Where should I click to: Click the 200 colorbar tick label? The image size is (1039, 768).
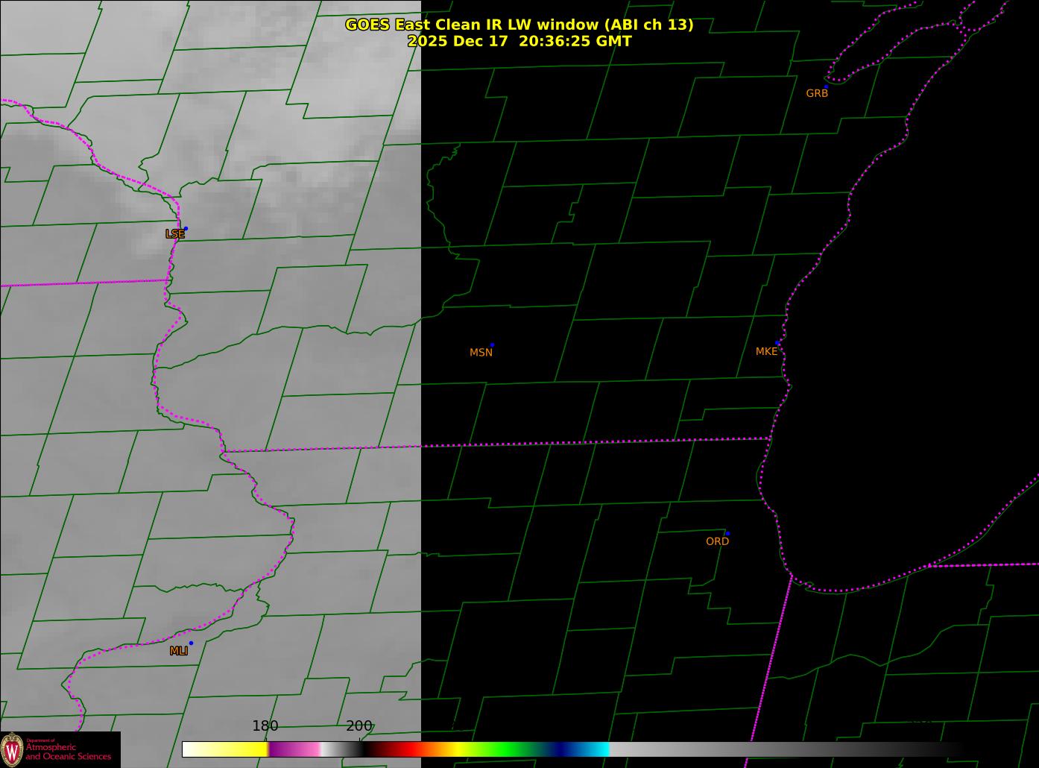pos(359,726)
